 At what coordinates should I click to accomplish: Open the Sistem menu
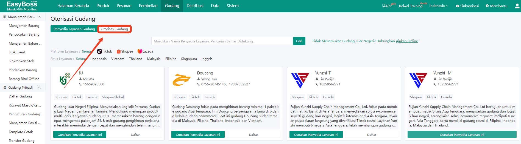(233, 6)
